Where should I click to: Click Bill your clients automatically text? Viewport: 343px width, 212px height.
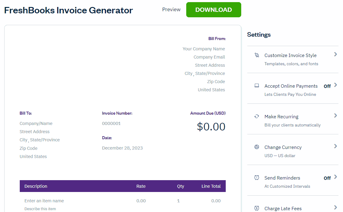[293, 125]
